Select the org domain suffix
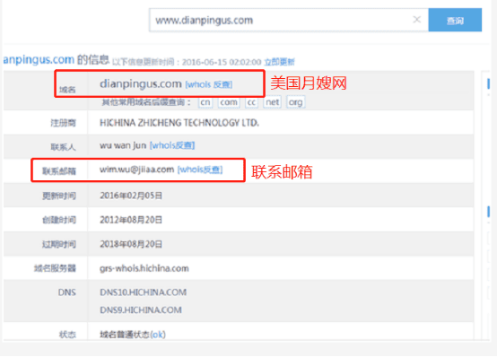 click(295, 102)
